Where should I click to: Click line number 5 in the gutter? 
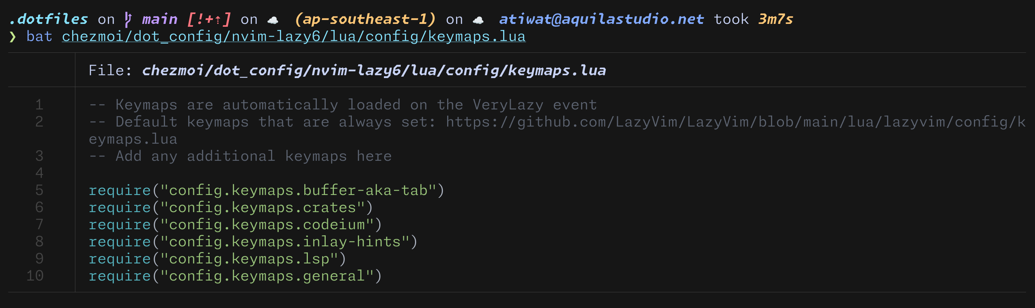coord(39,190)
